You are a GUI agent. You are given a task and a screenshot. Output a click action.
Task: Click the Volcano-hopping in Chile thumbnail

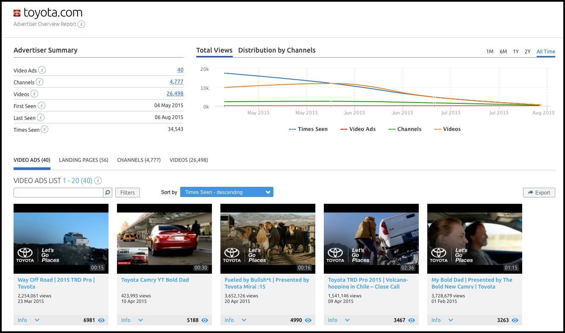(x=371, y=239)
